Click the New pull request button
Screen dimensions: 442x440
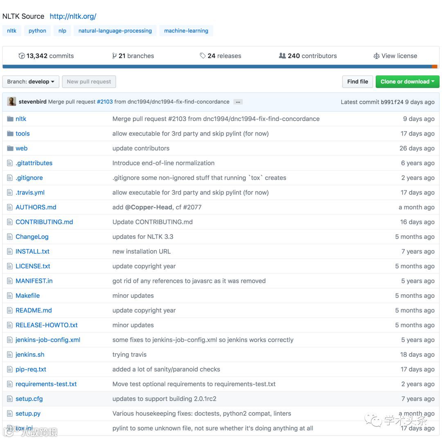pos(89,82)
